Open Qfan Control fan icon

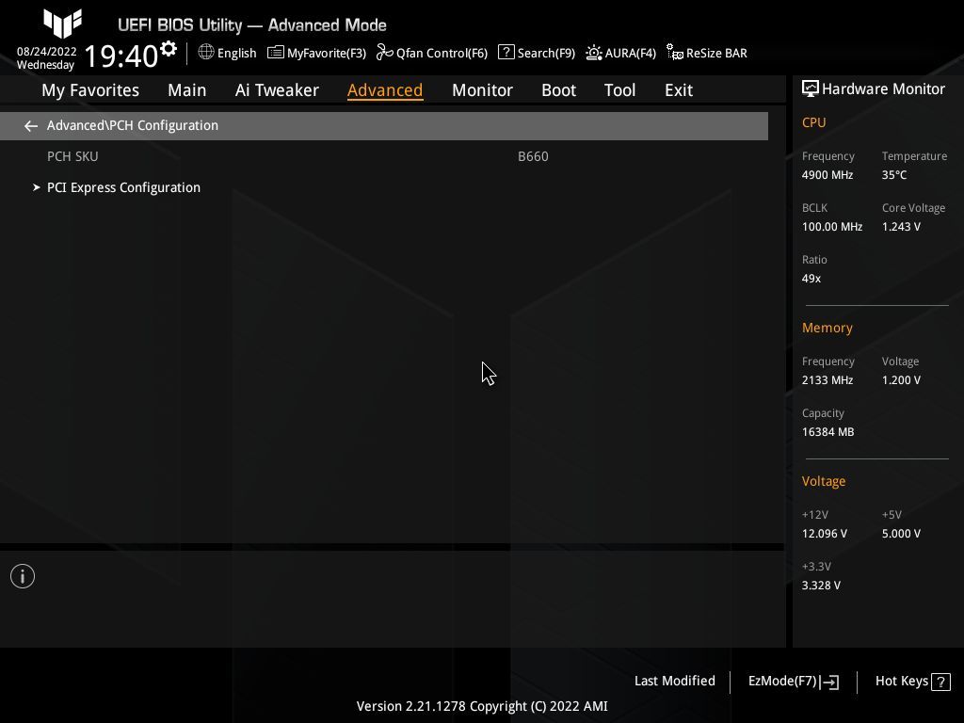point(385,53)
